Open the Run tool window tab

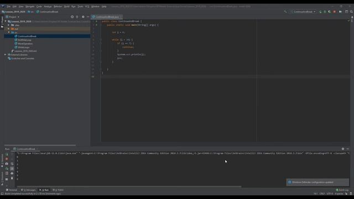point(44,190)
